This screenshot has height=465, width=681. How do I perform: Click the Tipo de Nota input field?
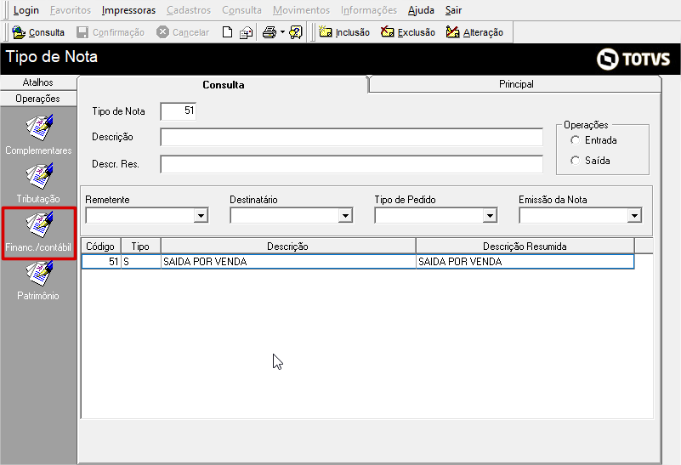(x=178, y=111)
